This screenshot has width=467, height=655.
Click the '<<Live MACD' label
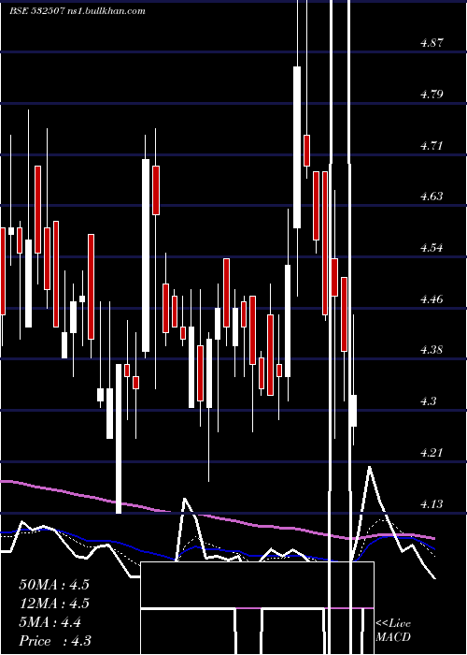pyautogui.click(x=393, y=630)
